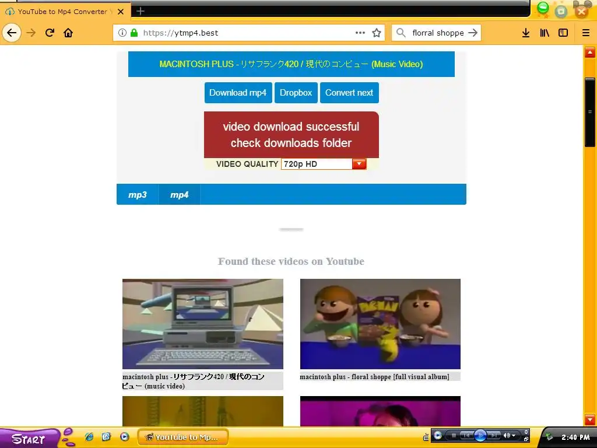Launch Internet Explorer from quick launch

[89, 437]
